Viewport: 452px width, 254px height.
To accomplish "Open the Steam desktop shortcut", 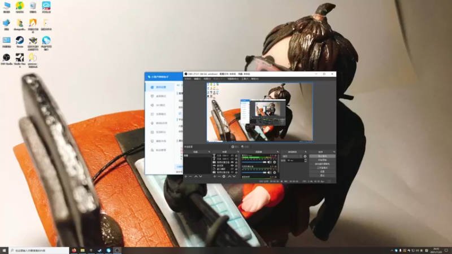I will pyautogui.click(x=20, y=42).
